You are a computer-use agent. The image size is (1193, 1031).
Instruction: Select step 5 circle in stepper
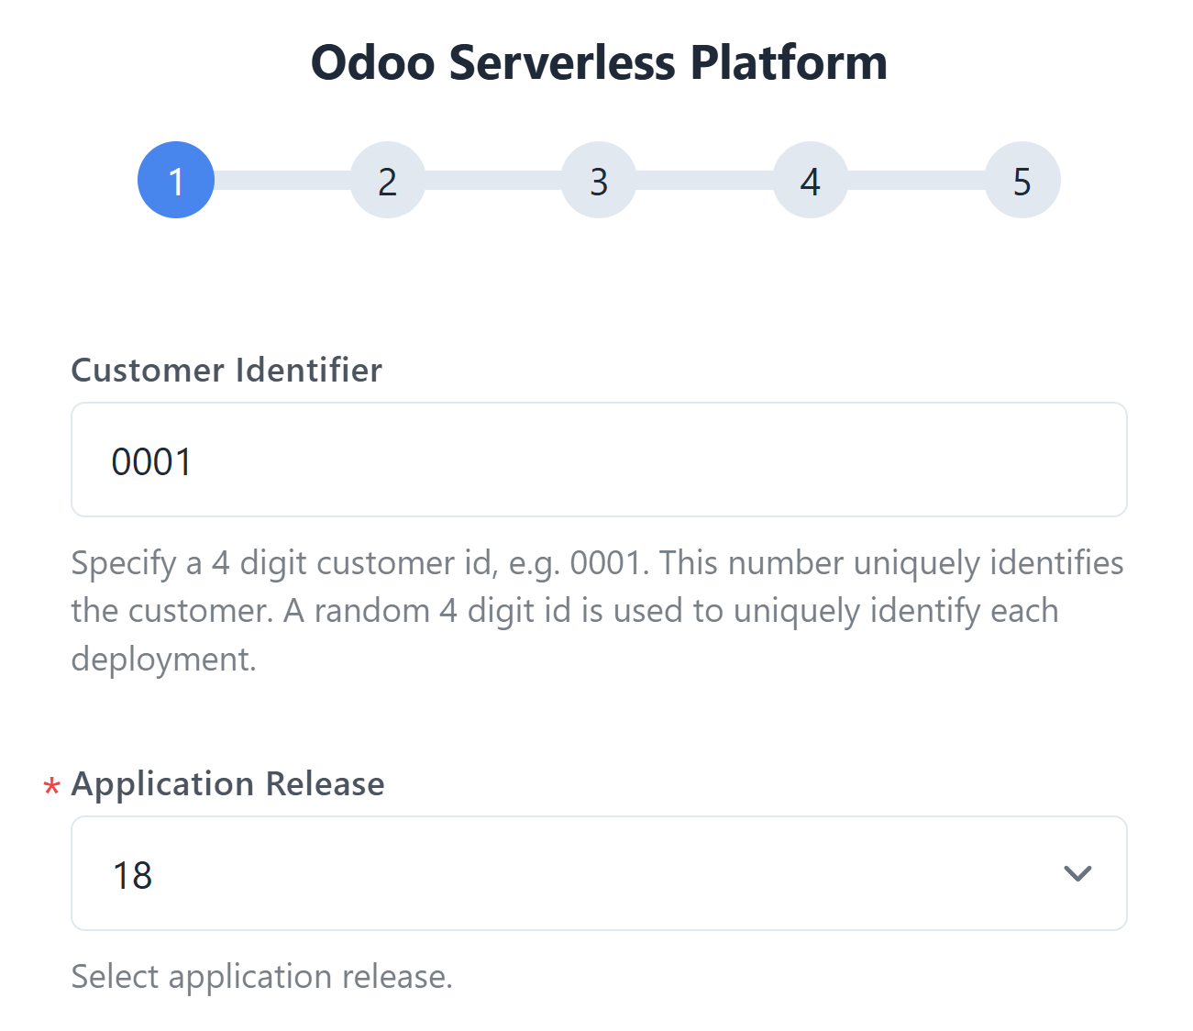(1022, 180)
